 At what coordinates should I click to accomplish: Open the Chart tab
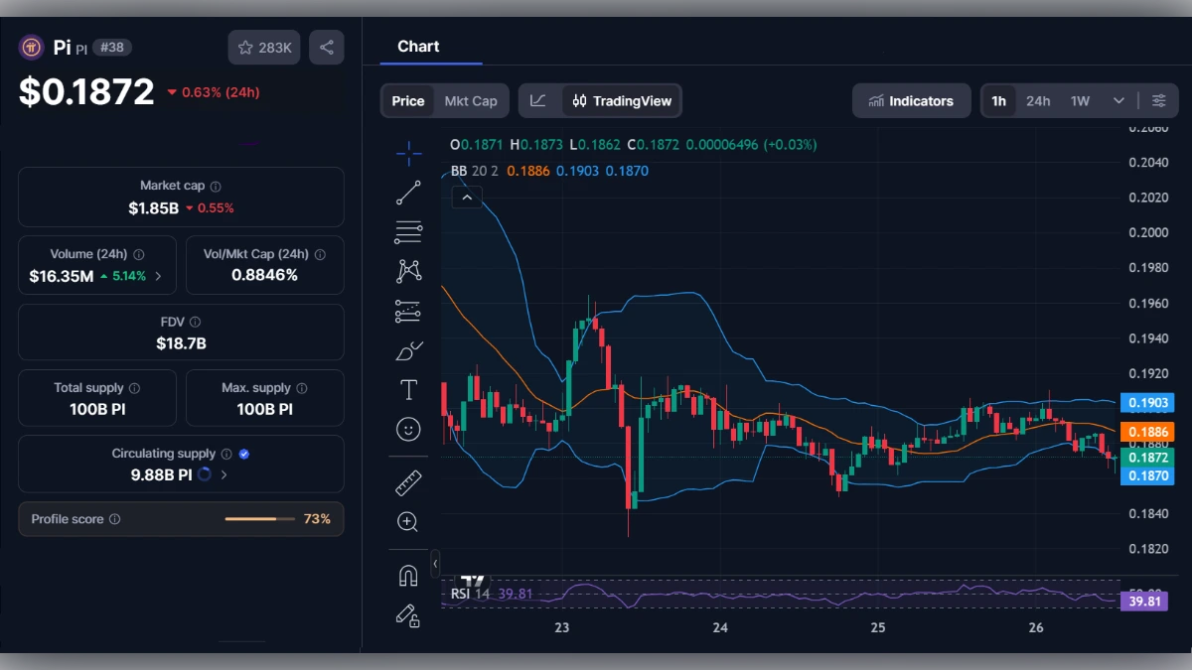418,46
